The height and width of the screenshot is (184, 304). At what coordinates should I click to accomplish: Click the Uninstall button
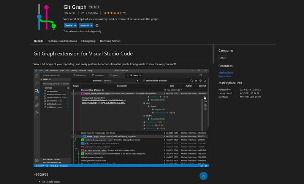coord(84,25)
